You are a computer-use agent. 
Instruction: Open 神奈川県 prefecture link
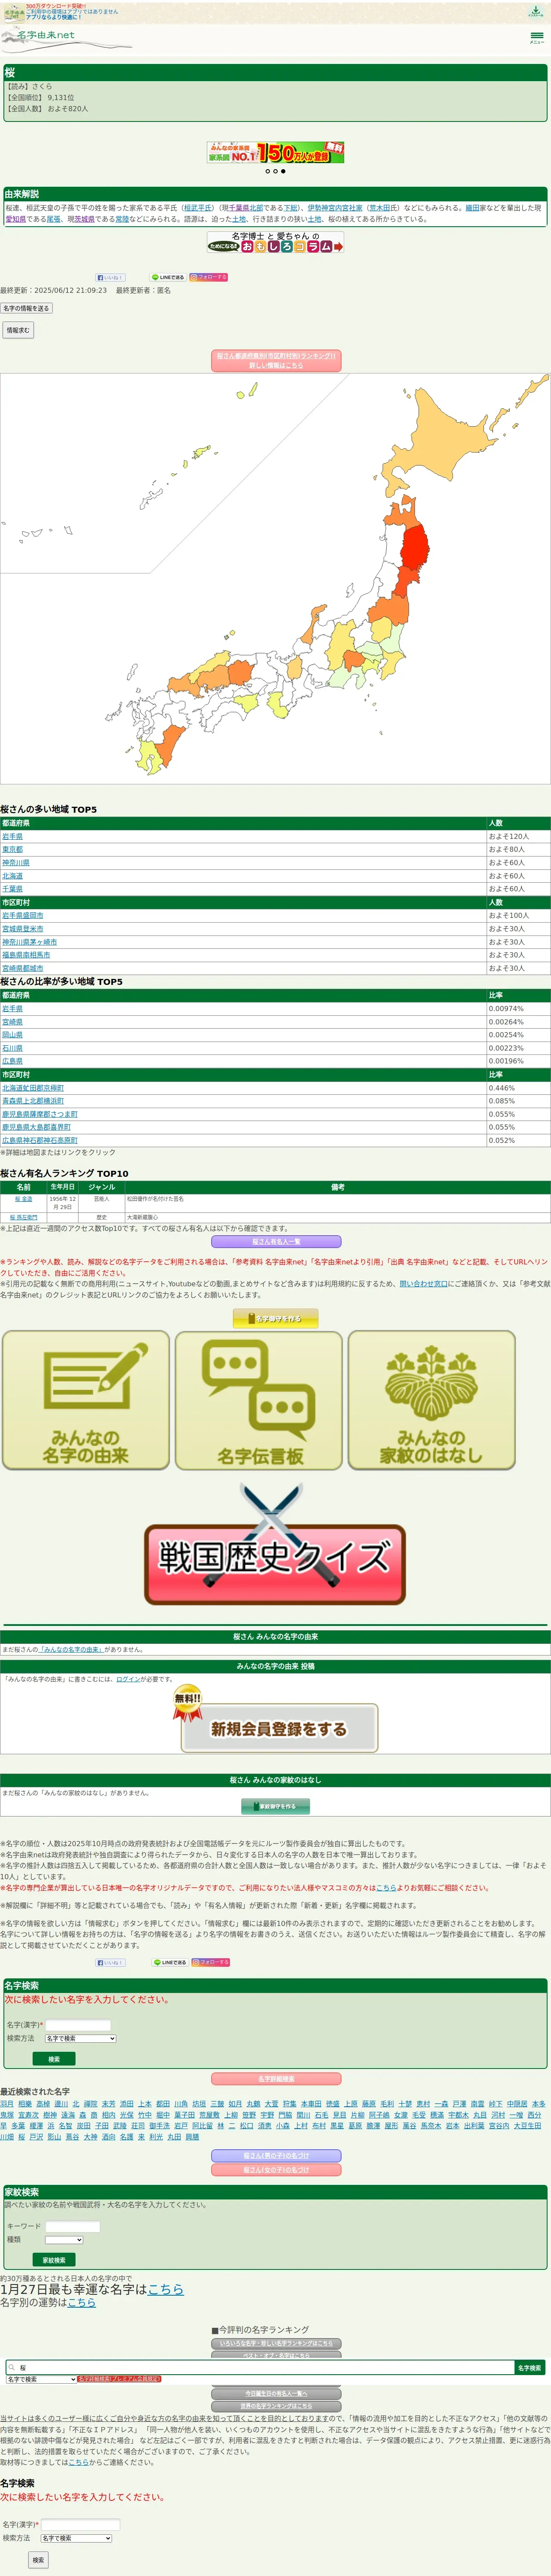point(16,862)
